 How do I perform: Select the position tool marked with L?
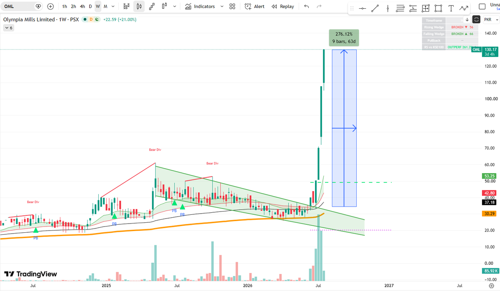click(x=413, y=8)
